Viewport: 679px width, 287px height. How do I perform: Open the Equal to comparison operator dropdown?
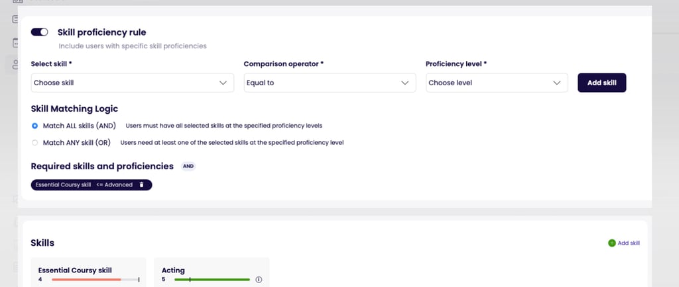318,83
